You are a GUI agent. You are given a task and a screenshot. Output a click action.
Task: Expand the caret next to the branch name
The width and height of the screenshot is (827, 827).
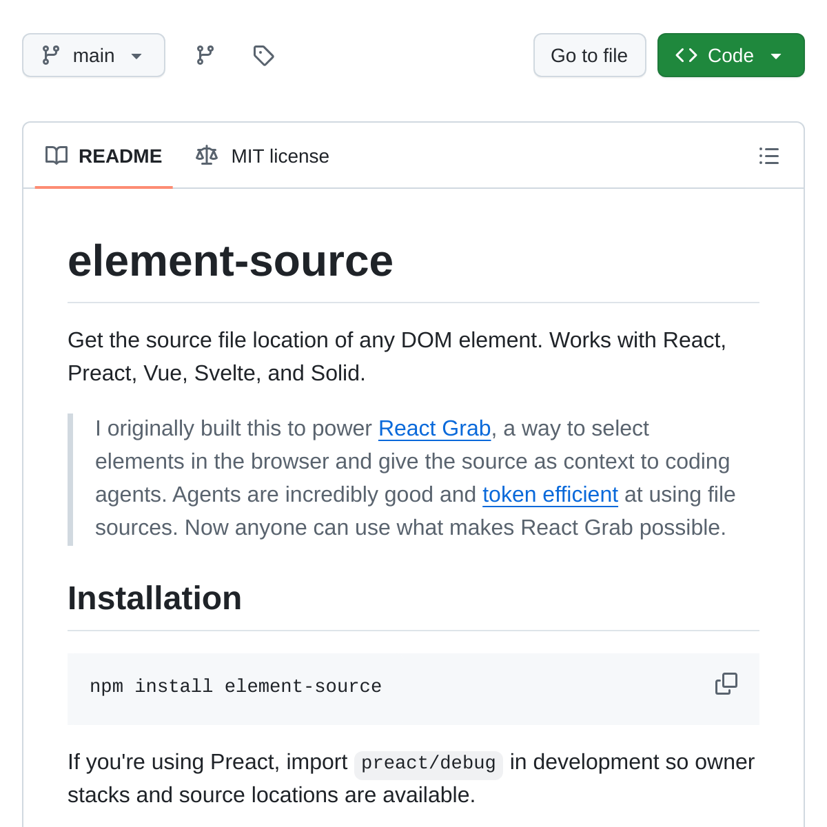pos(136,57)
